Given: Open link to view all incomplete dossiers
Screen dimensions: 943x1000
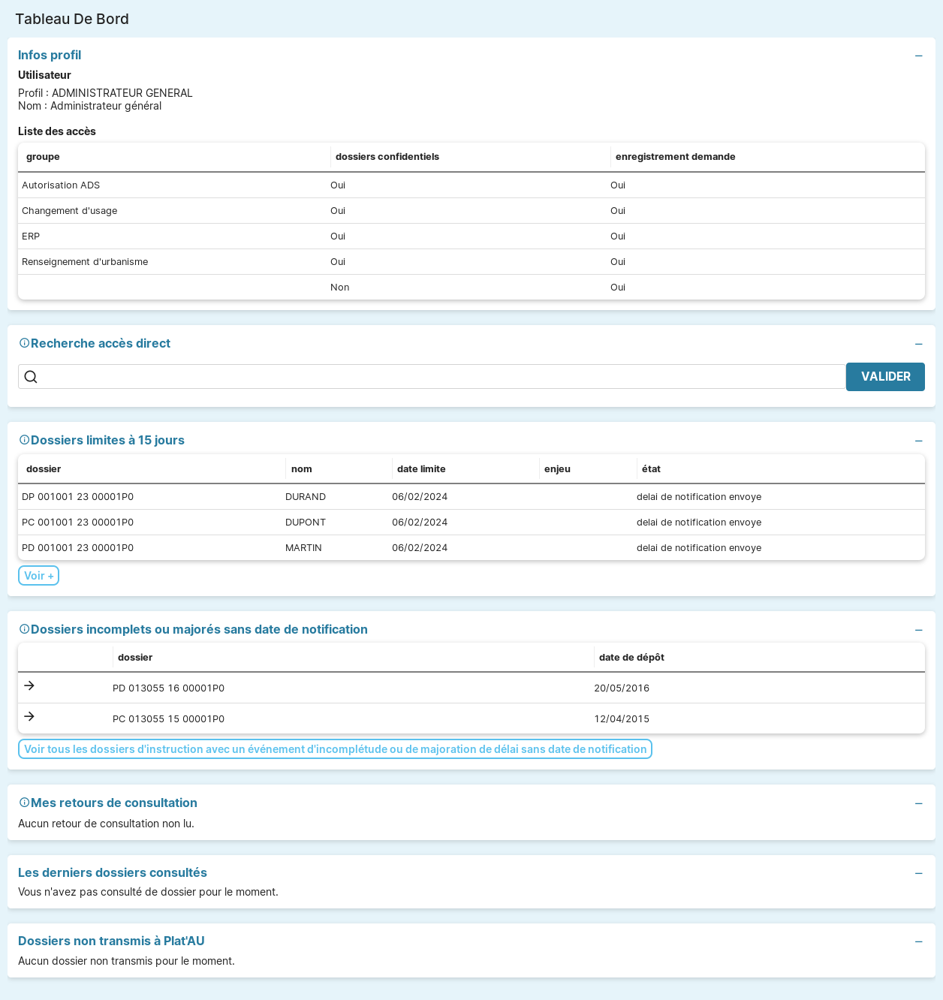Looking at the screenshot, I should pyautogui.click(x=335, y=749).
